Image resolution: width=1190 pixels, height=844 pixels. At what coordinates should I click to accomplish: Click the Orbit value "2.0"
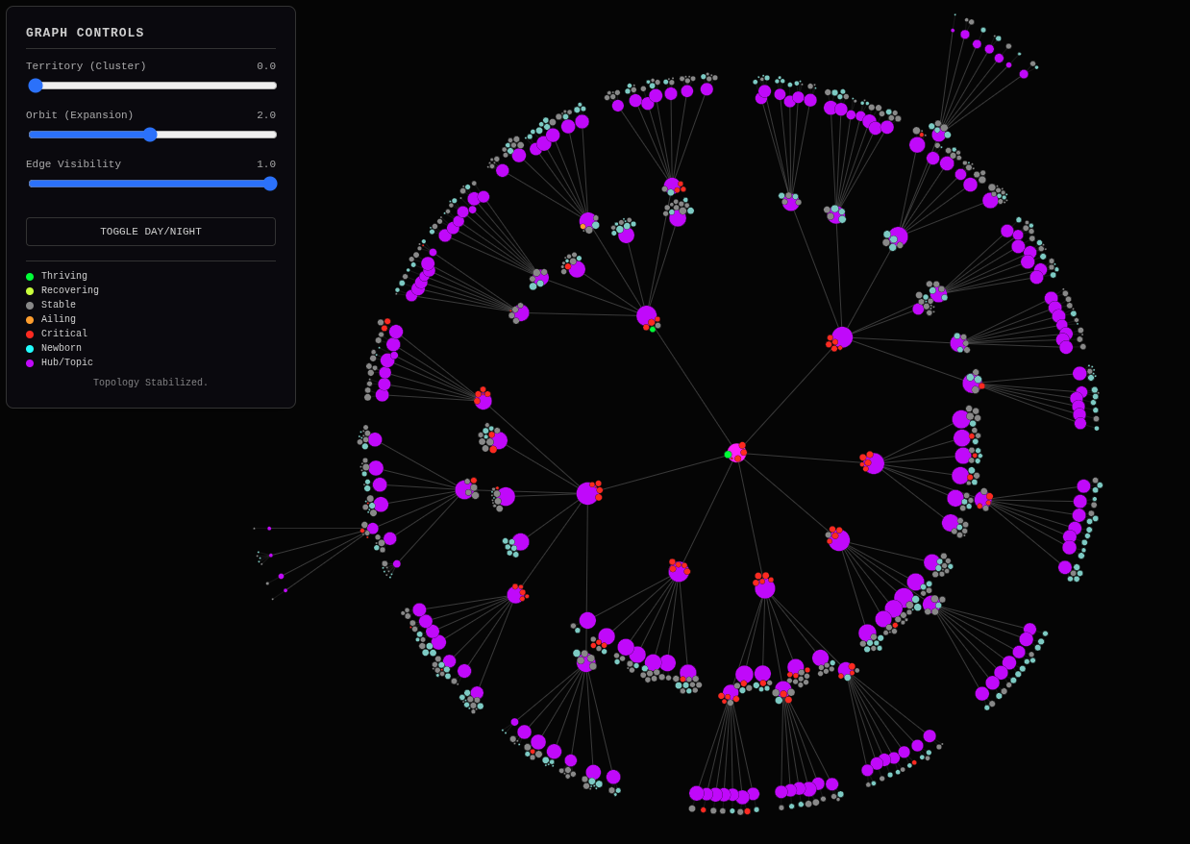click(x=266, y=115)
